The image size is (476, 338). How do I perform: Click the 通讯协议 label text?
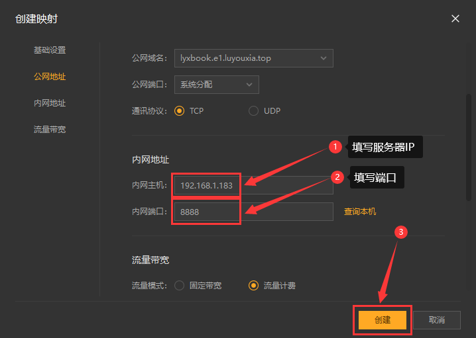pyautogui.click(x=149, y=111)
